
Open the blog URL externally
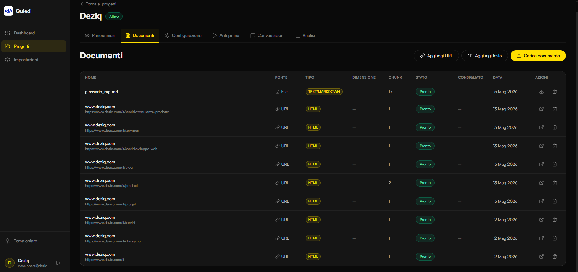pos(541,164)
